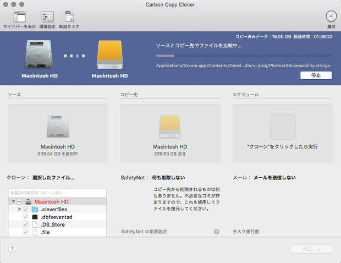
Task: Uncheck the .file checkbox
Action: pos(26,232)
